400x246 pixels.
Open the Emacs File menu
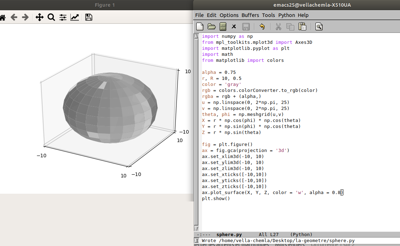[x=199, y=15]
